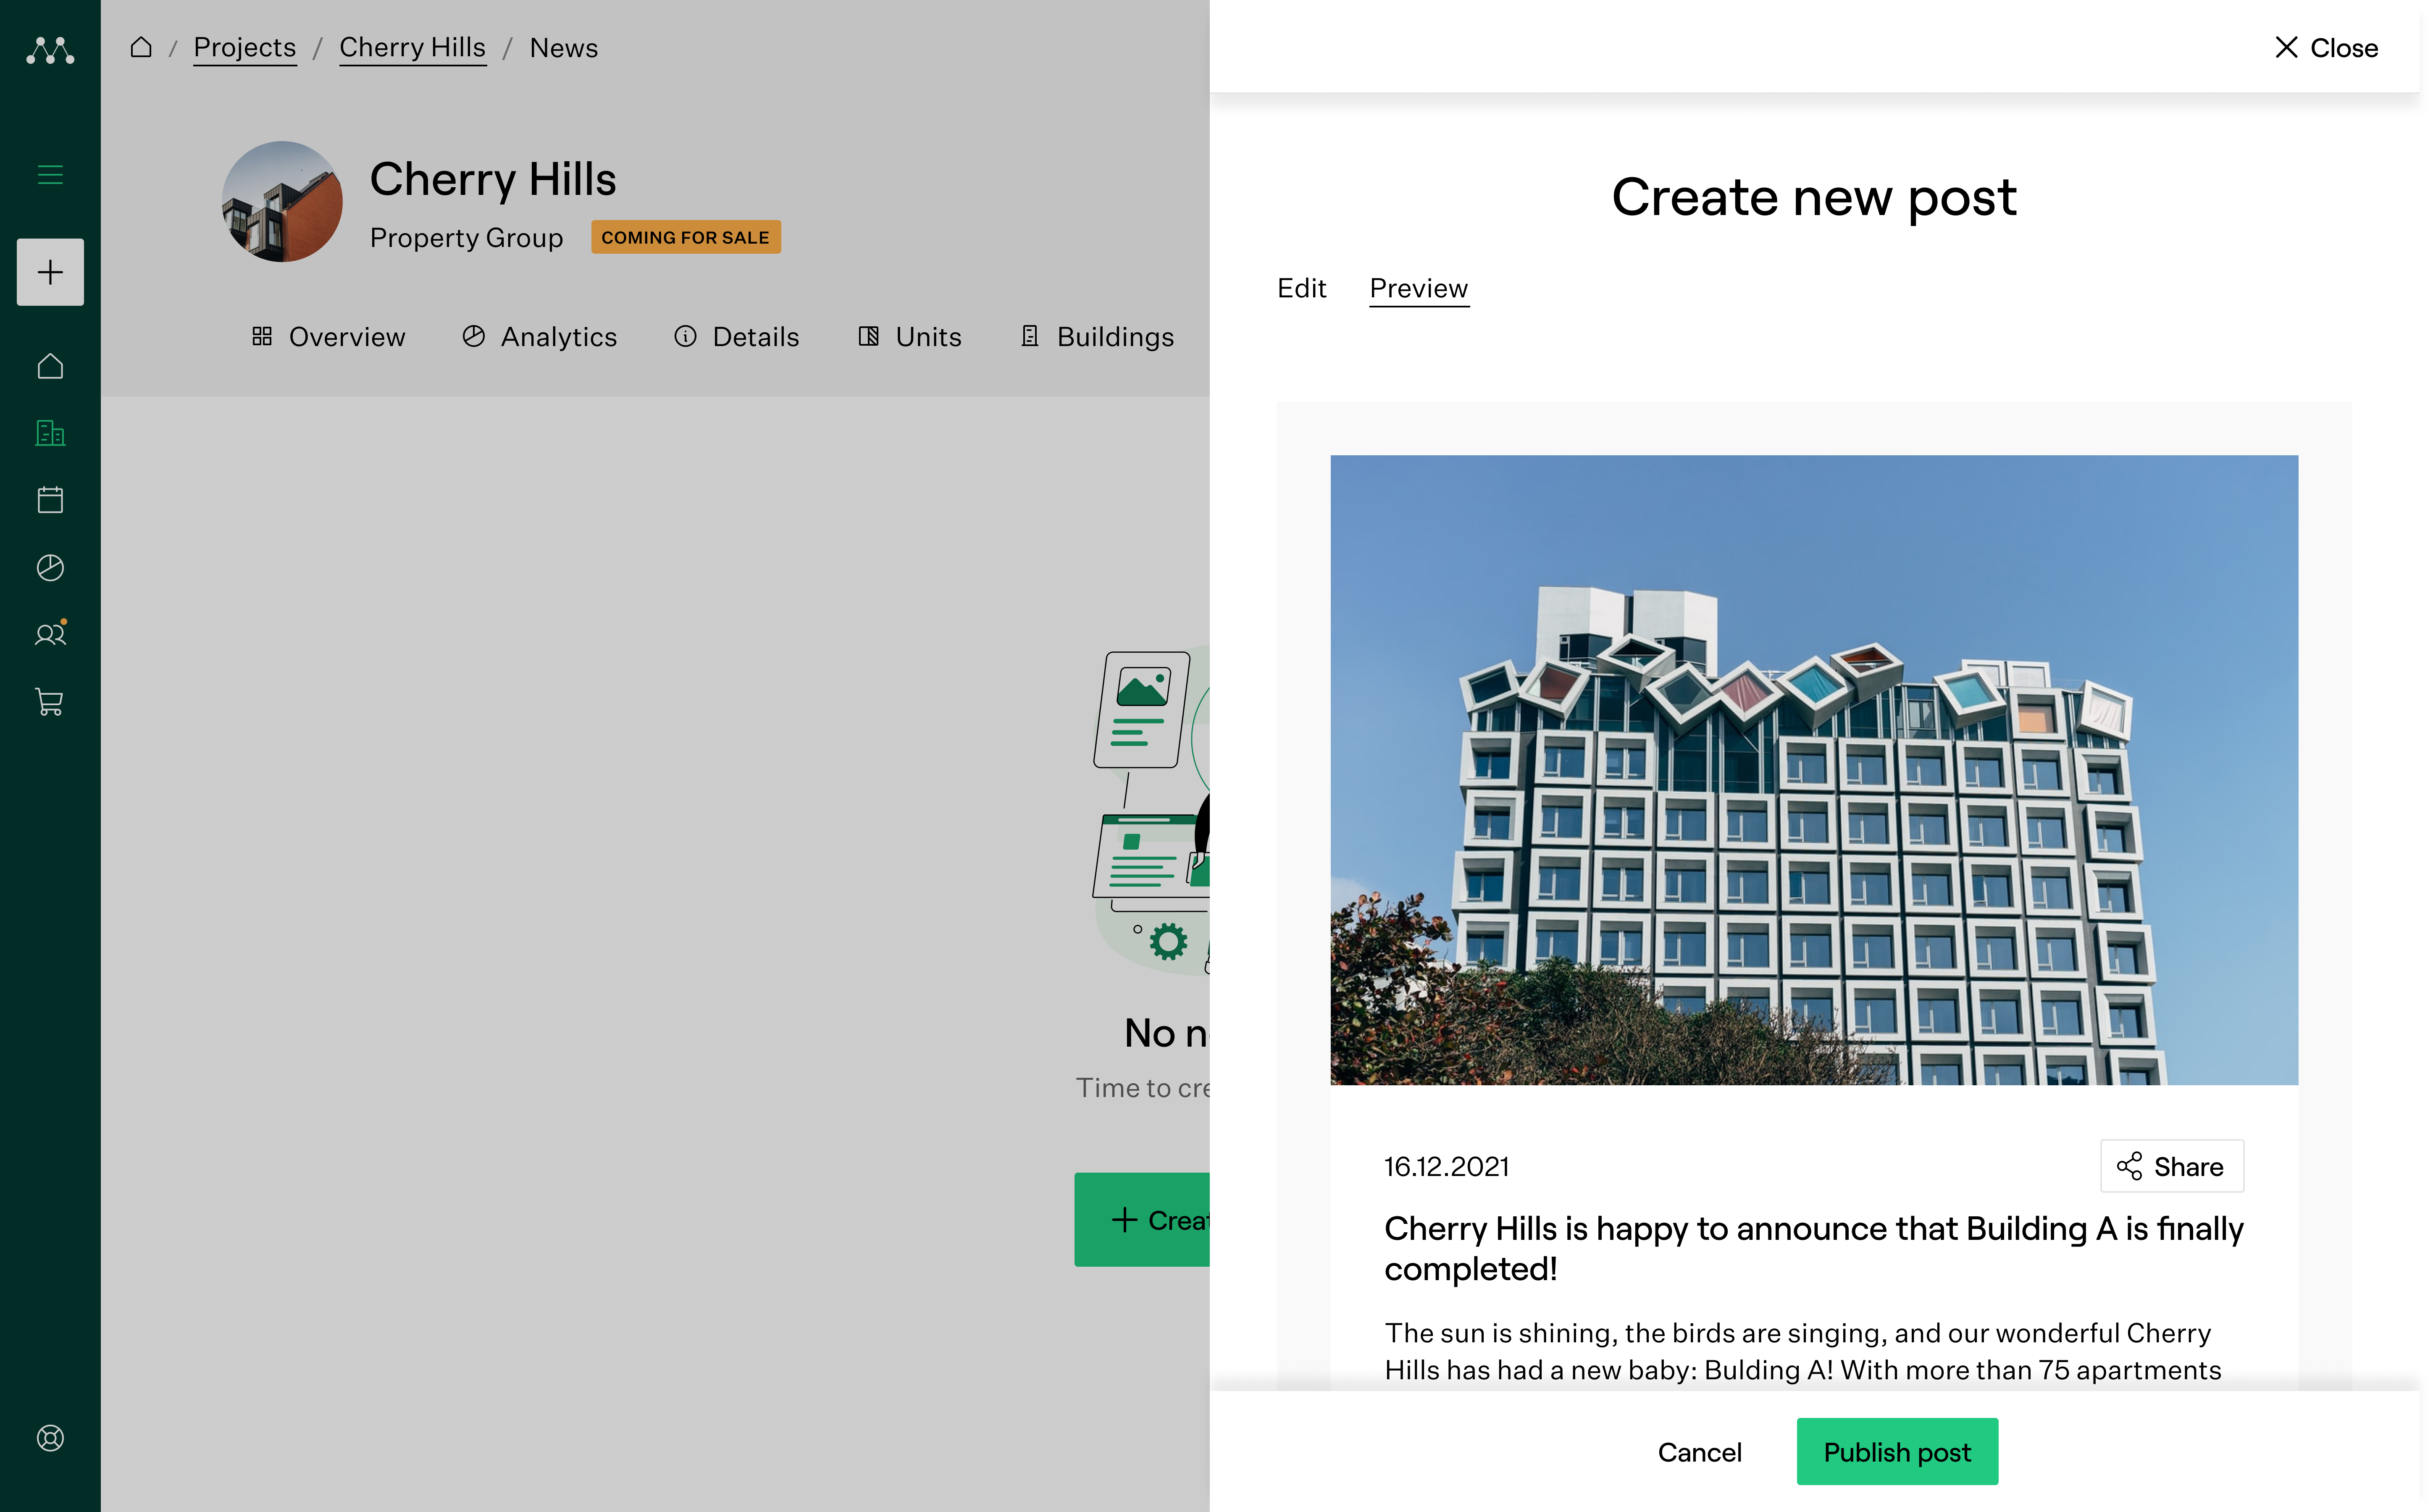Open the buildings projects icon in sidebar
The width and height of the screenshot is (2433, 1512).
click(x=50, y=433)
